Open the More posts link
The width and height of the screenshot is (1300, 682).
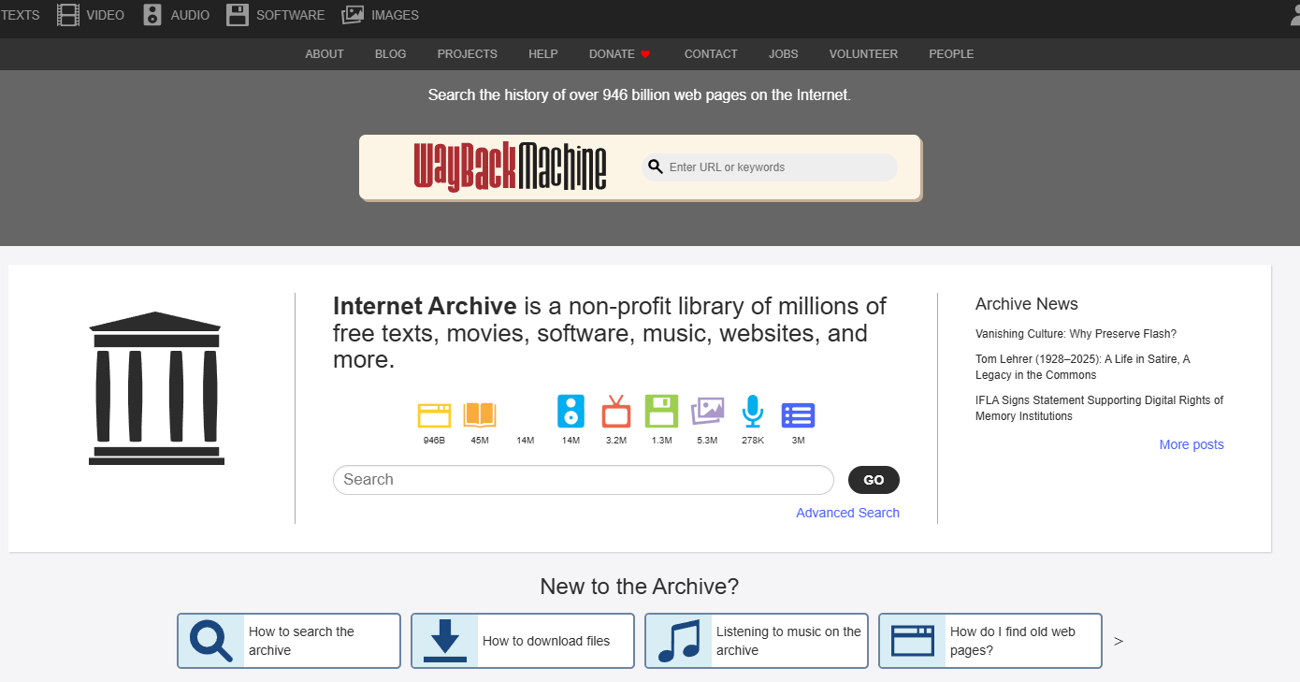1191,444
